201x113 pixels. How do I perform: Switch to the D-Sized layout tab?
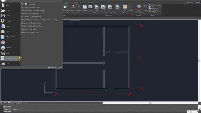[24, 103]
